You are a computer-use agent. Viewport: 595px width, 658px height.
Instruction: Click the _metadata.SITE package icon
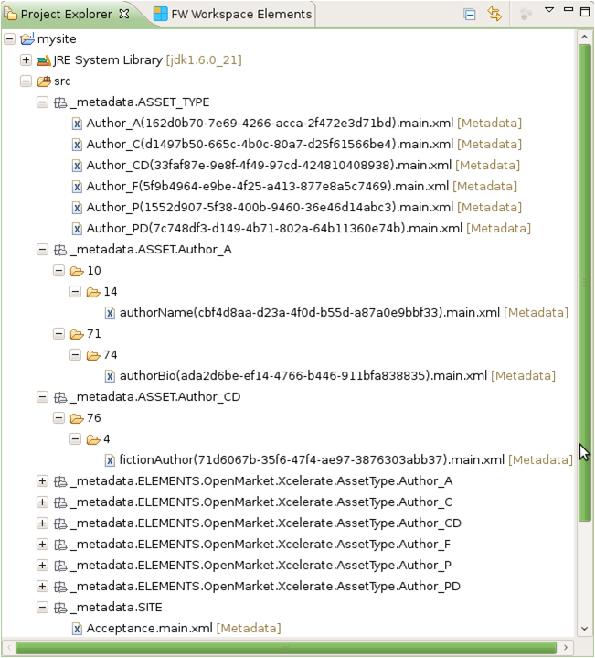click(60, 608)
